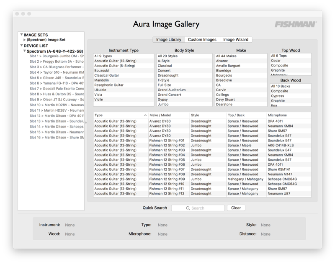This screenshot has height=264, width=335.
Task: Switch to the Image Library tab
Action: [x=169, y=39]
